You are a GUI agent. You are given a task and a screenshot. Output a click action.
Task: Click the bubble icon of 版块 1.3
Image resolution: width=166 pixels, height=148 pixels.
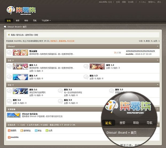[x=86, y=77]
